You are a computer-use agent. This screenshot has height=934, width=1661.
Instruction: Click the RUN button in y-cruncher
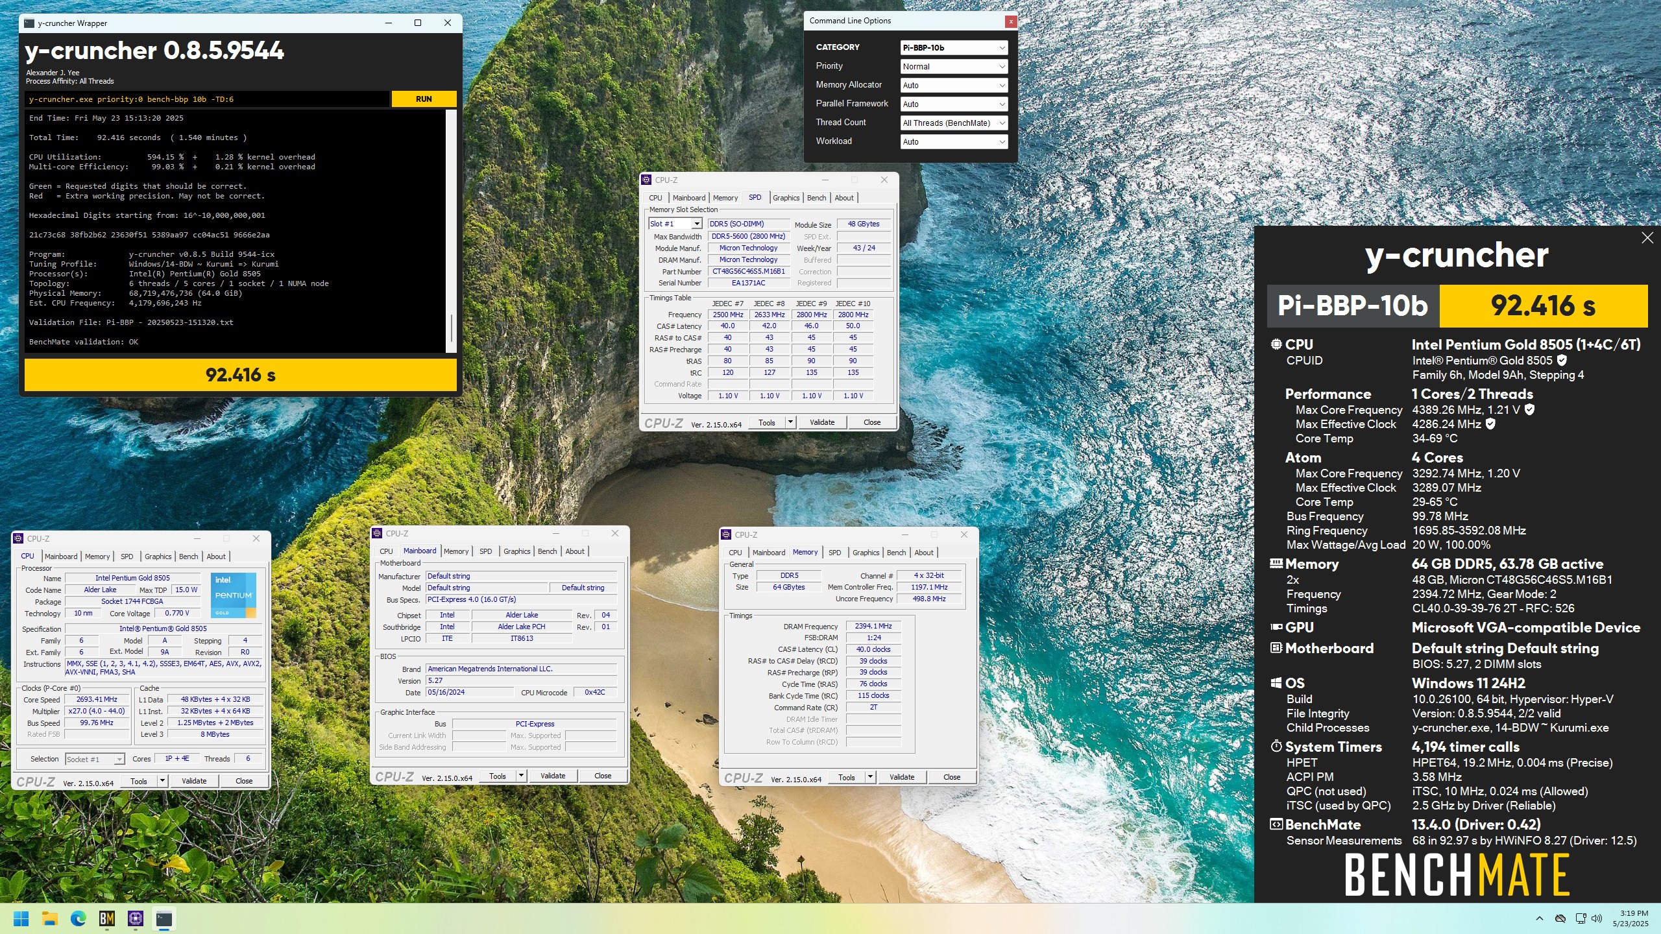424,99
